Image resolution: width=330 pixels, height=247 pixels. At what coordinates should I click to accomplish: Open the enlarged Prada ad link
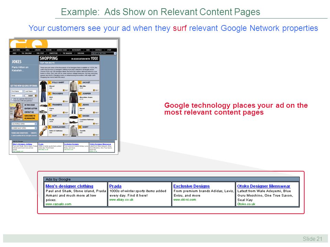point(115,186)
